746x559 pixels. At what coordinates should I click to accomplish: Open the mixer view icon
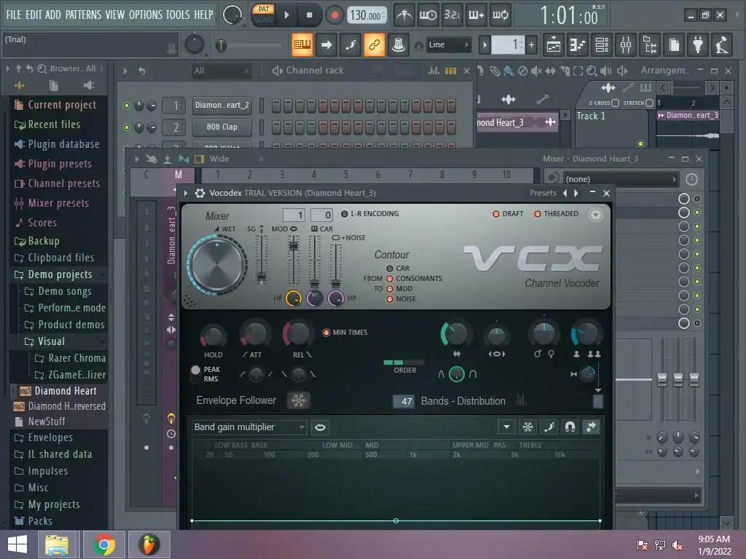tap(626, 45)
